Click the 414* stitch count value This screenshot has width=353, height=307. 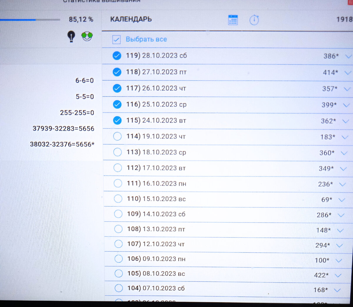330,72
